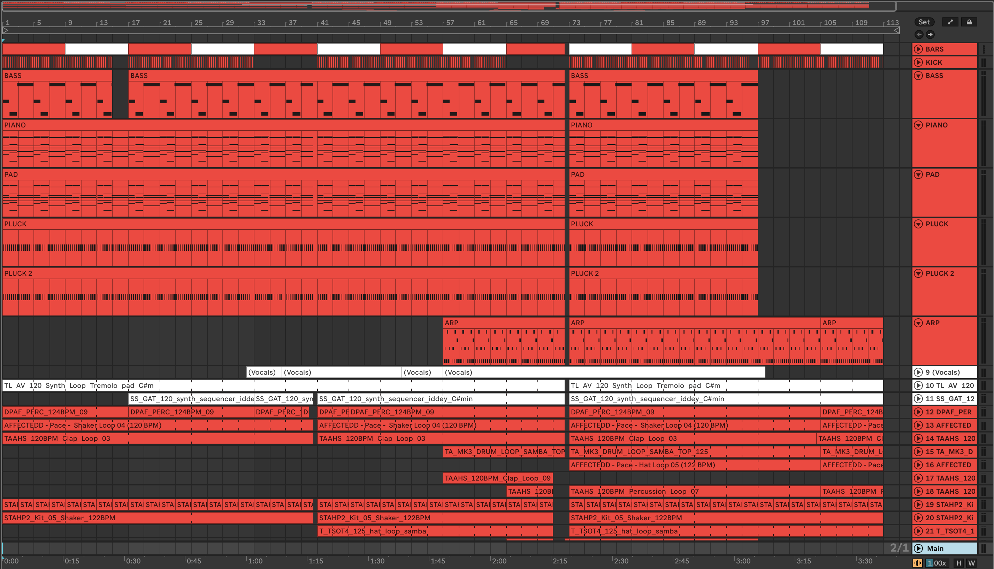The height and width of the screenshot is (569, 994).
Task: Click the W width optimize button
Action: click(x=971, y=563)
